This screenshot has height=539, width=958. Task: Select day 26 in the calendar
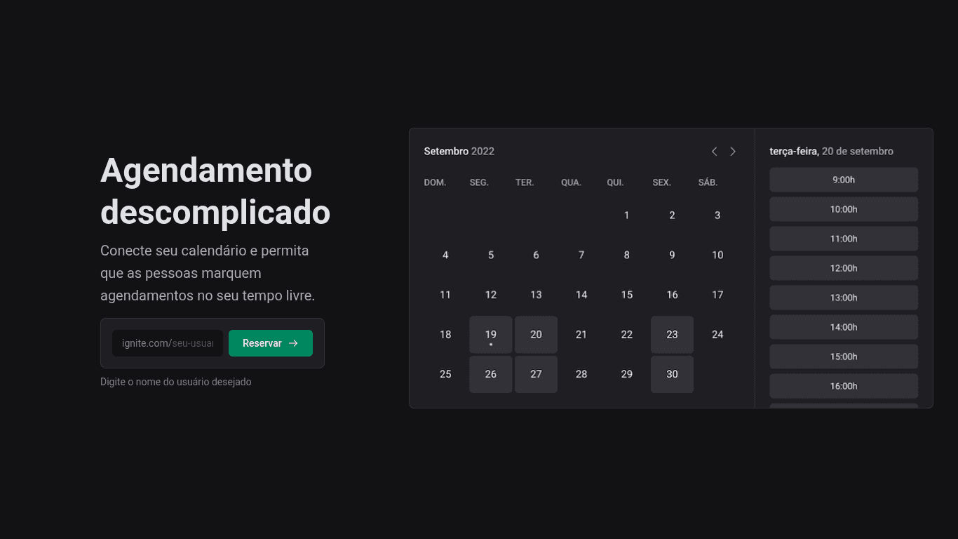click(490, 374)
